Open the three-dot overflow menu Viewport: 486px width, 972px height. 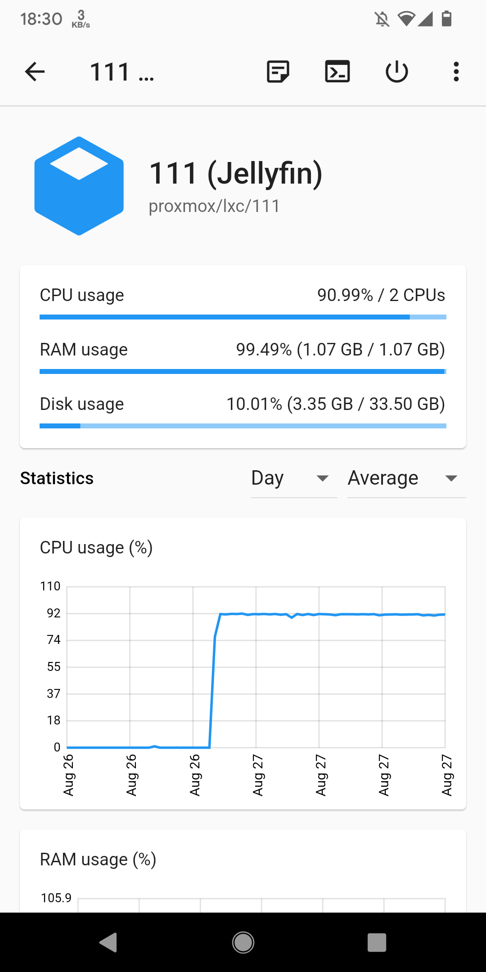point(456,72)
